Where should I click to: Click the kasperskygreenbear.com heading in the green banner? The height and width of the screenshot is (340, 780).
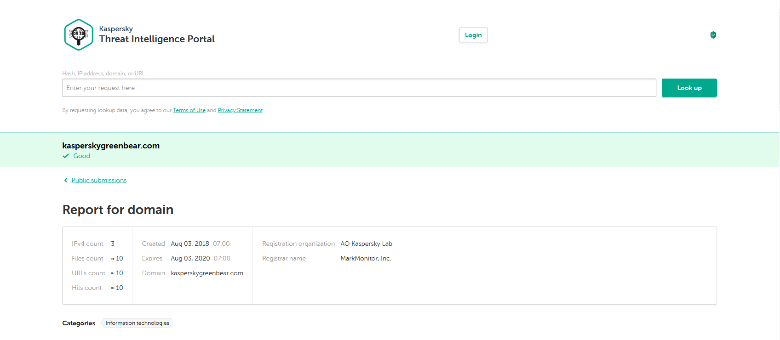(x=111, y=146)
